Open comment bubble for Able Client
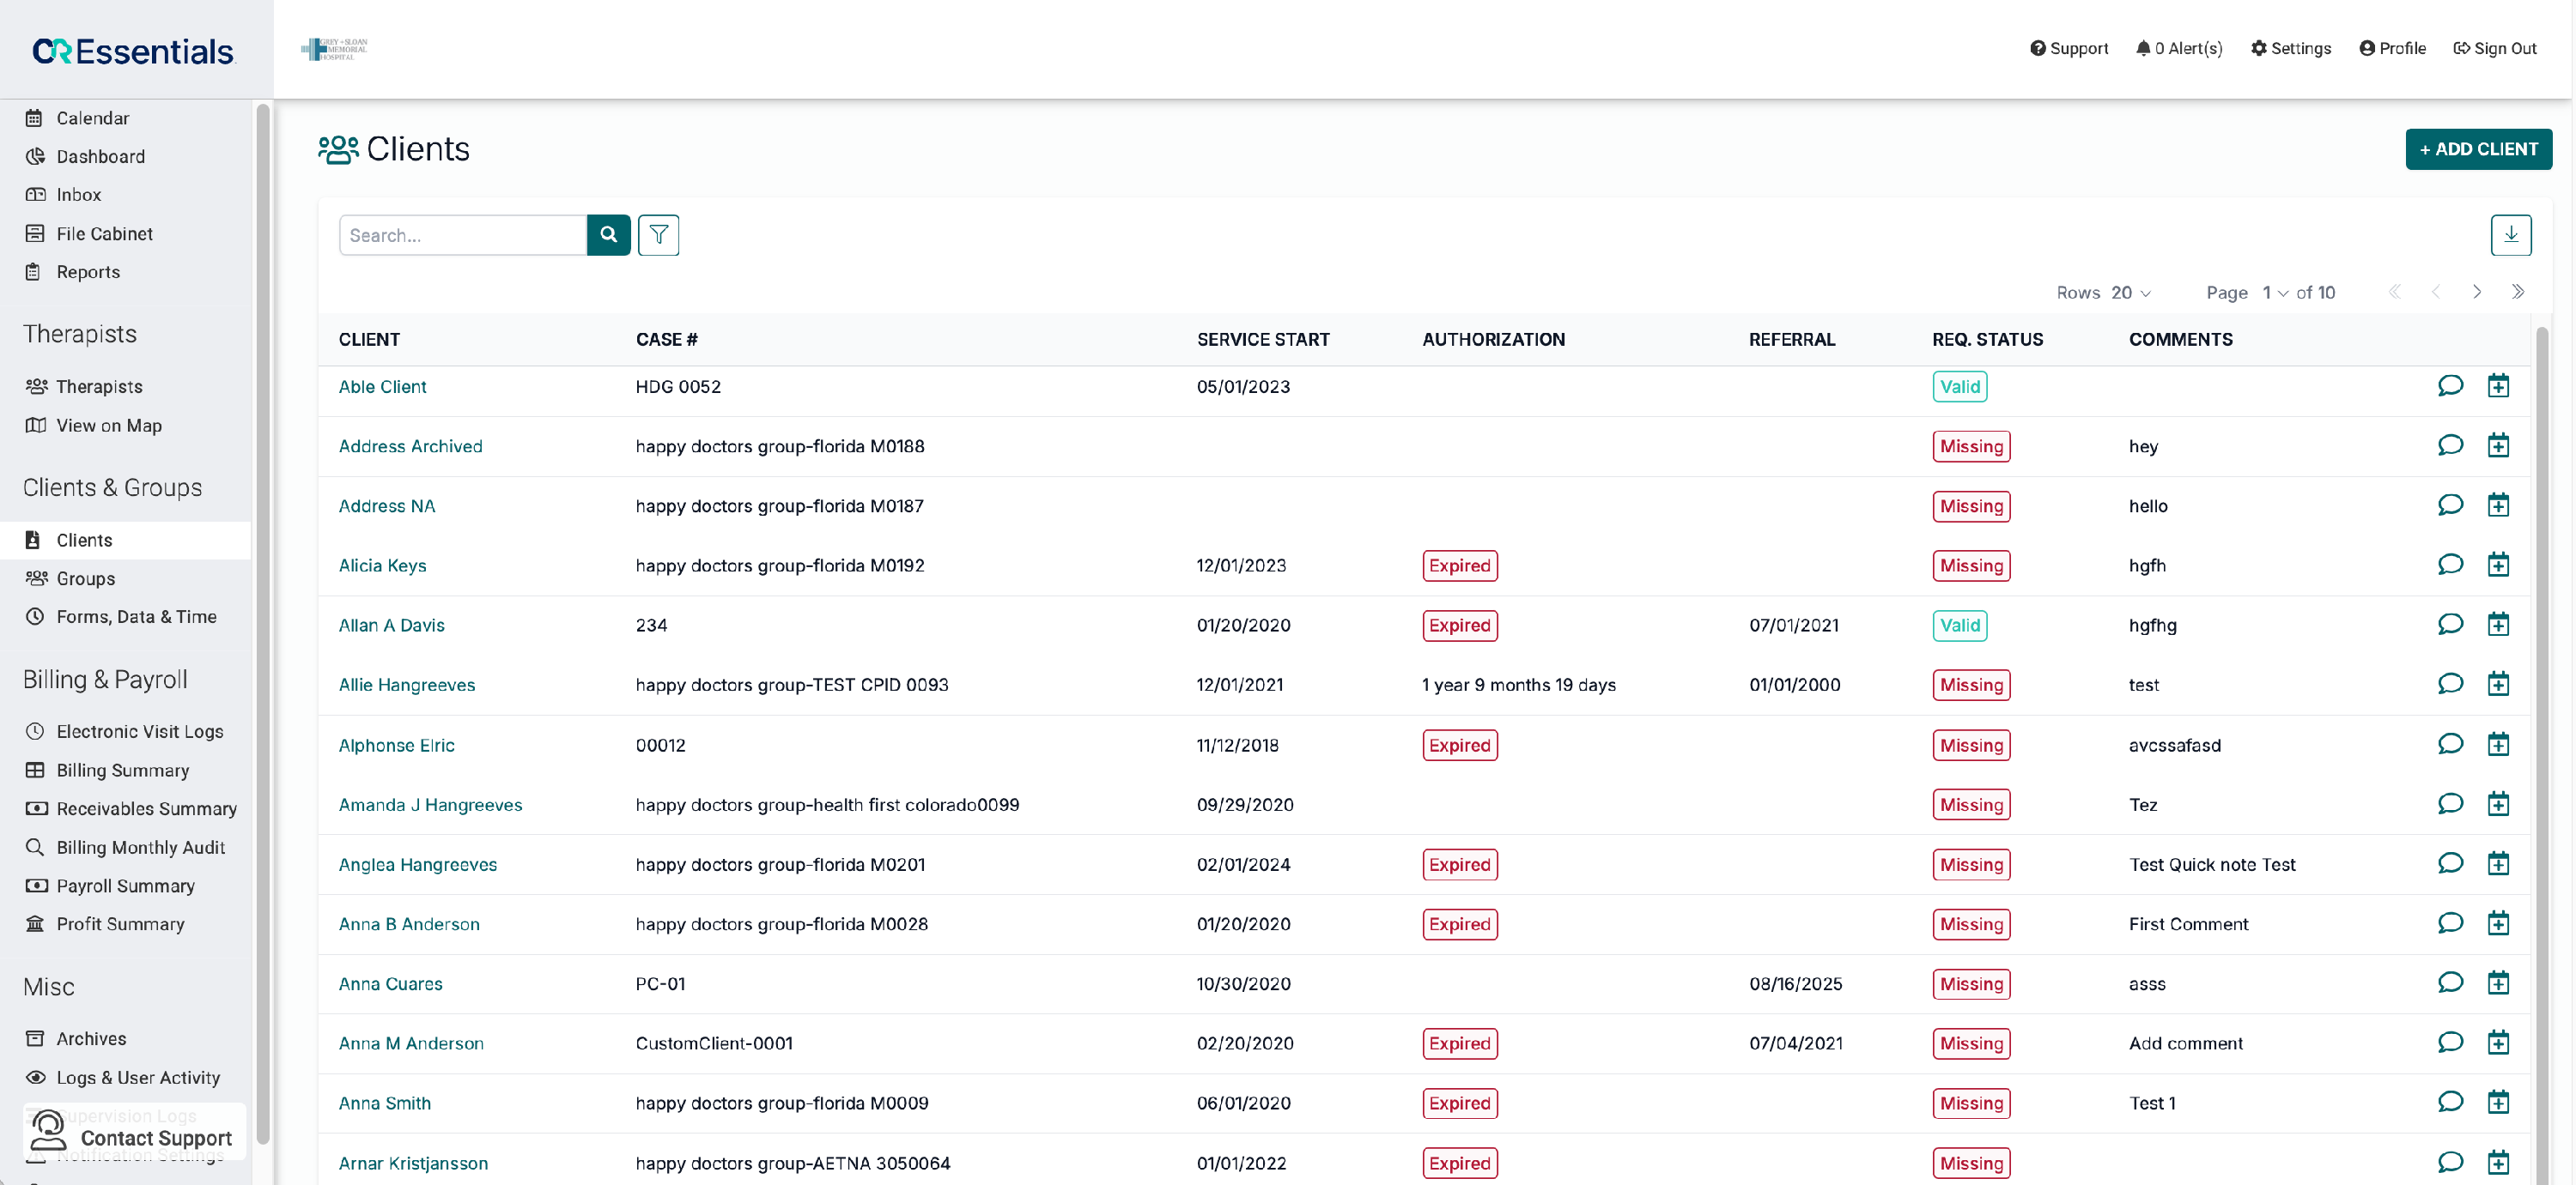 [2450, 385]
